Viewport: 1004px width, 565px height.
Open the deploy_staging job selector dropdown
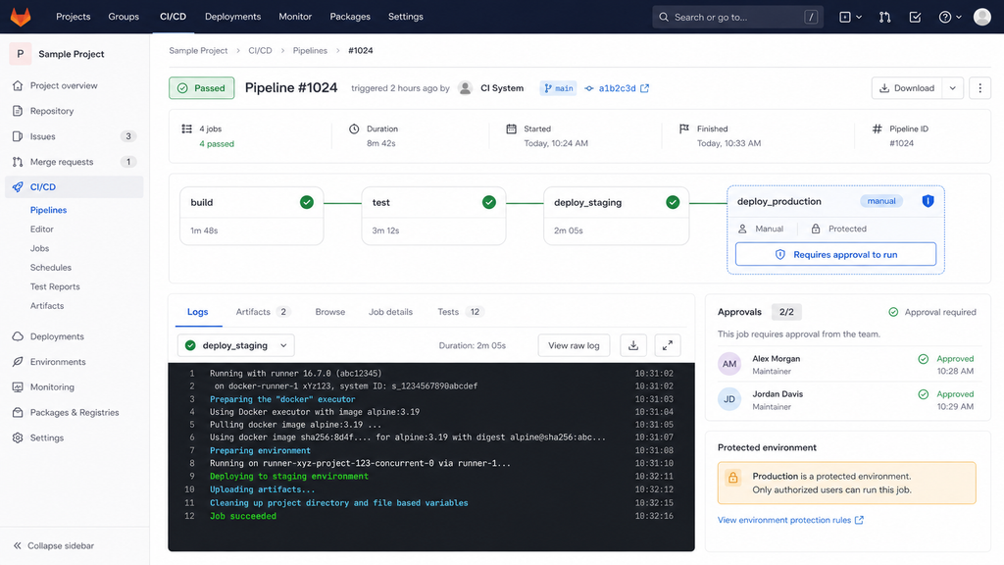click(x=235, y=345)
